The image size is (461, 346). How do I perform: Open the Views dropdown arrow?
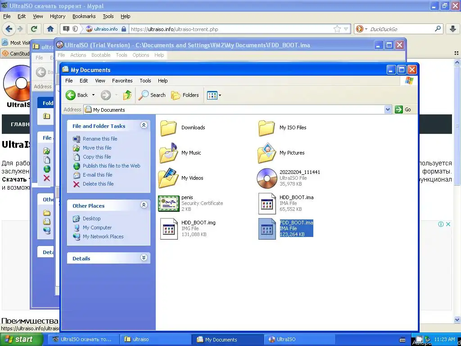[x=220, y=96]
